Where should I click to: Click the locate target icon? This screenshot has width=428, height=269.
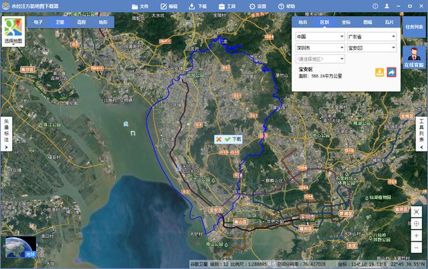(x=417, y=224)
